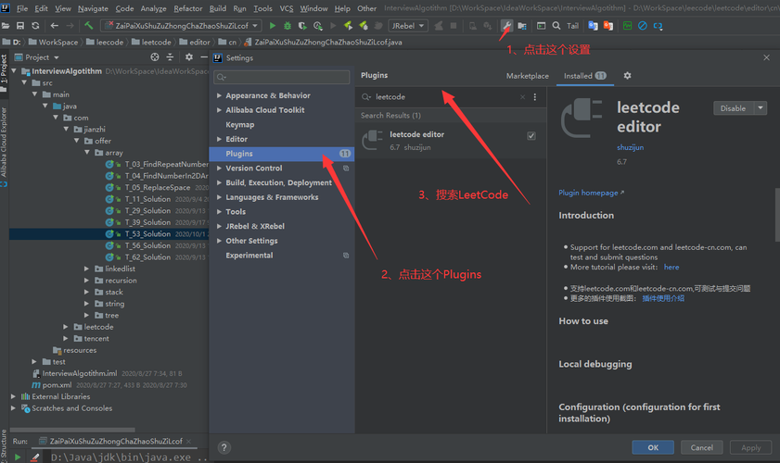Expand the linkedlist folder in the project tree

point(87,269)
